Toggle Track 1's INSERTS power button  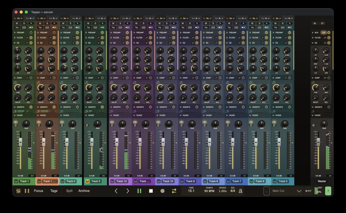(31, 107)
